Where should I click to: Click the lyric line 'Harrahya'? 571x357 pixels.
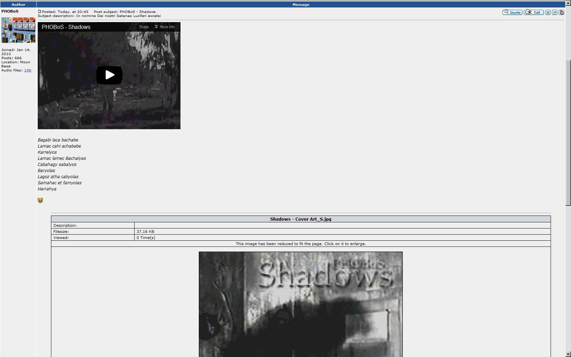pyautogui.click(x=47, y=189)
